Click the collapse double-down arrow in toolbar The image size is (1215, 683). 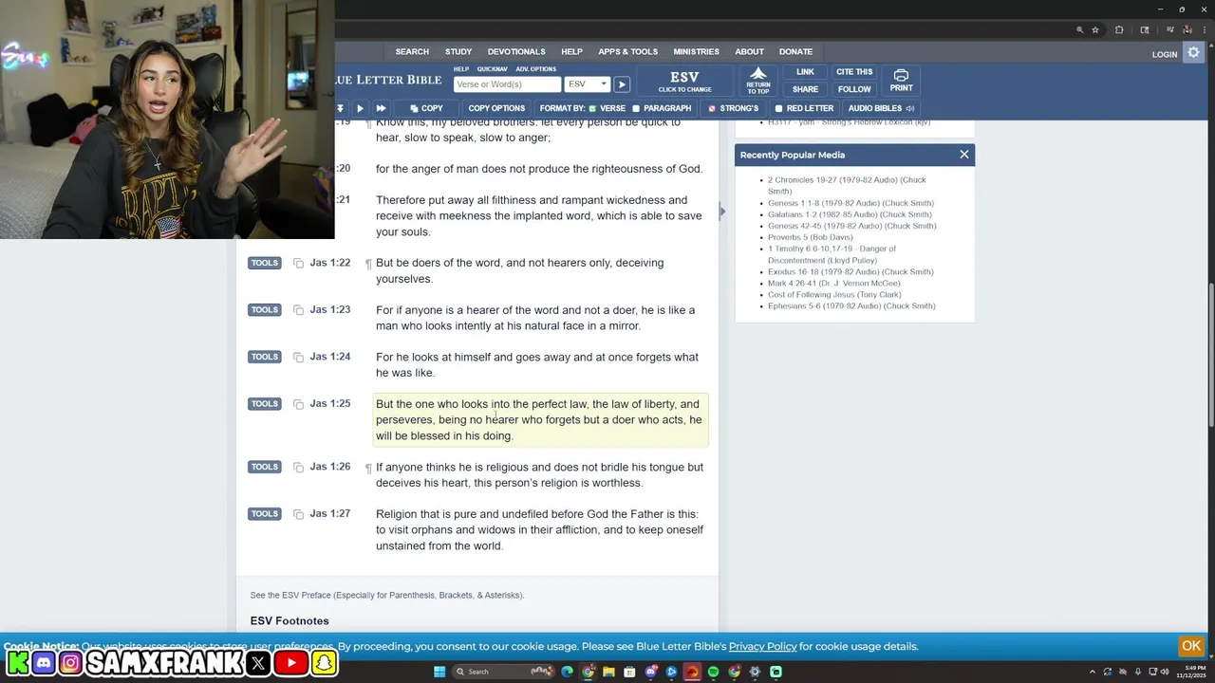click(x=340, y=108)
